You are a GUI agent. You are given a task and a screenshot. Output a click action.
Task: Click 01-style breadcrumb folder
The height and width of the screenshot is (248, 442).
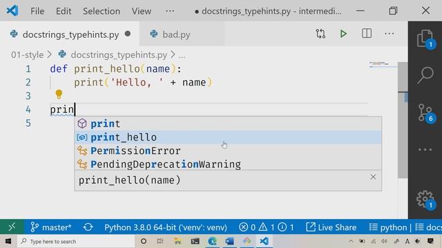pos(28,55)
